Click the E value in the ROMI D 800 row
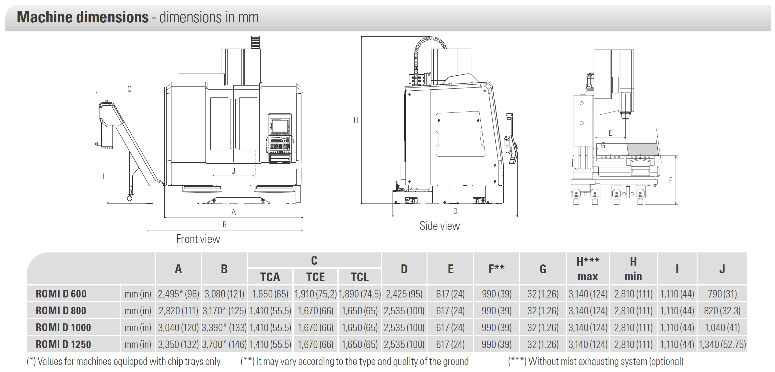The height and width of the screenshot is (372, 775). 451,311
